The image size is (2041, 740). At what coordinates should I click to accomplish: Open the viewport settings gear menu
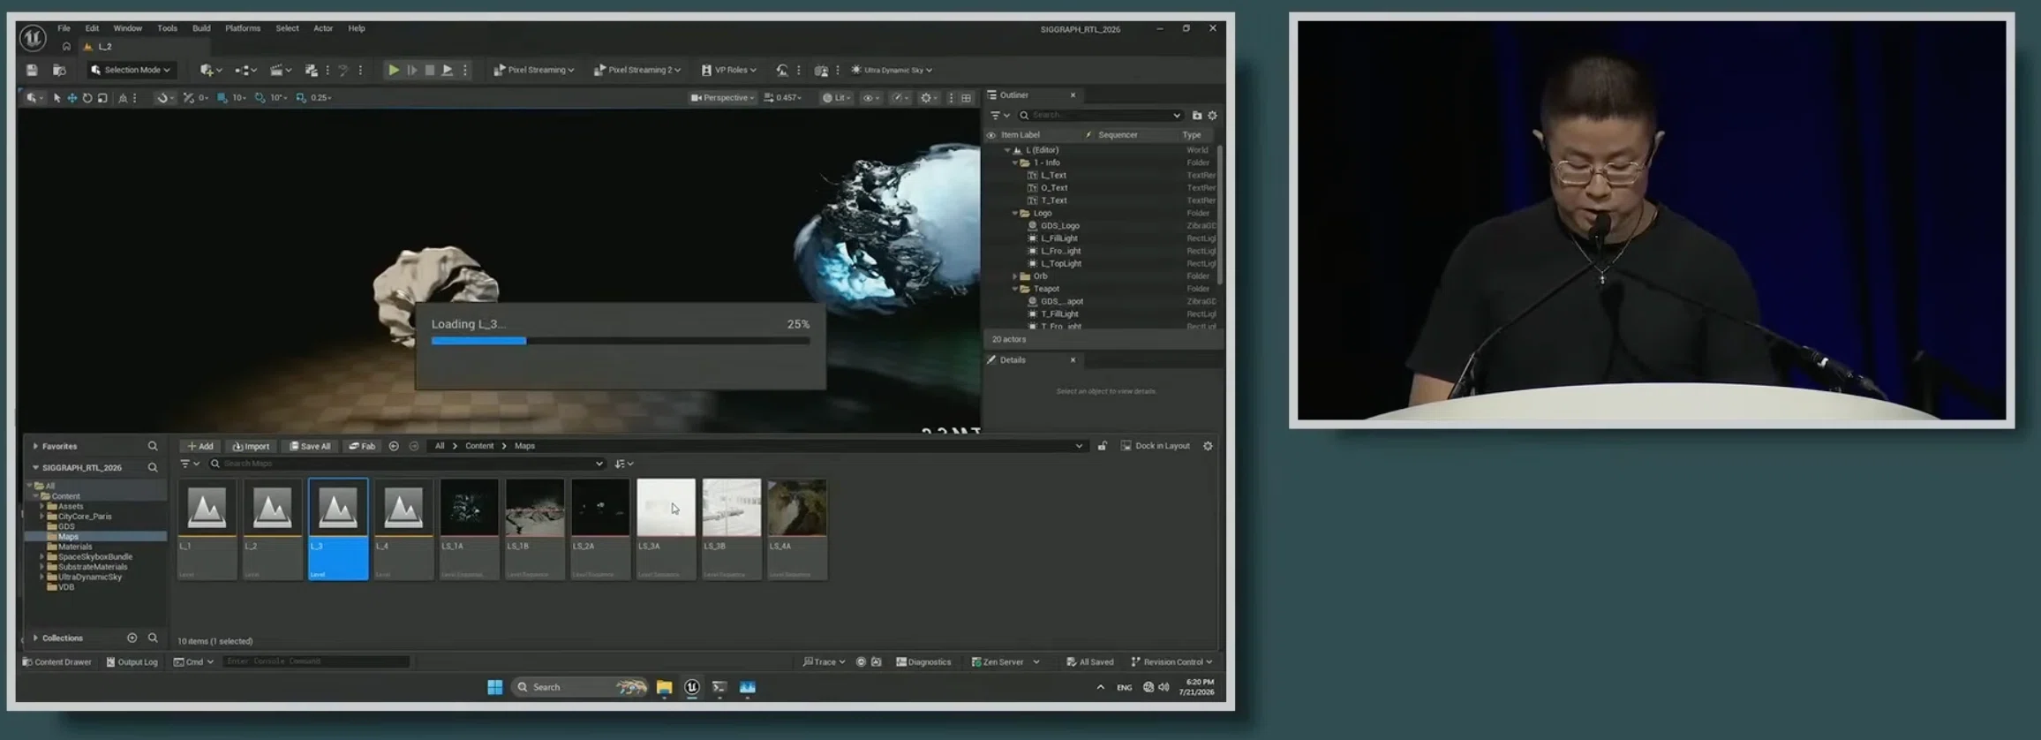coord(929,98)
